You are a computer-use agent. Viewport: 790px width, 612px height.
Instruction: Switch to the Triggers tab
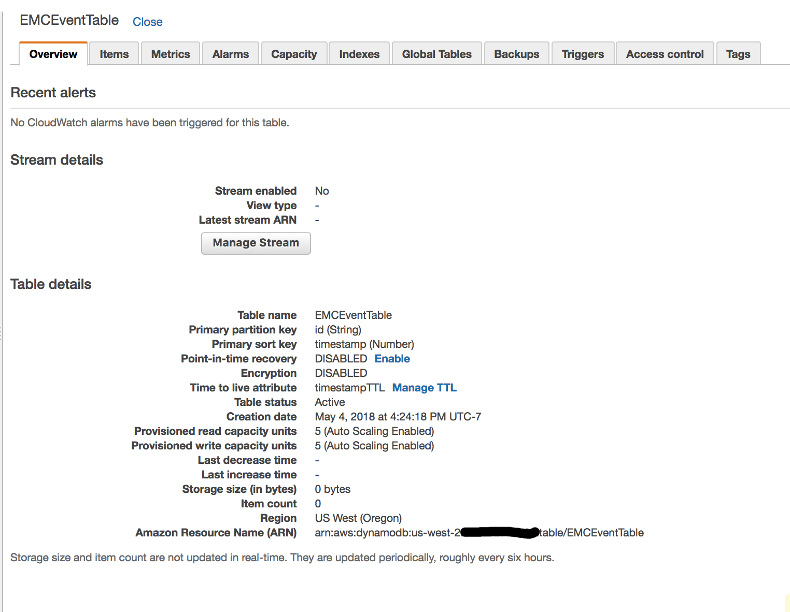pos(583,54)
